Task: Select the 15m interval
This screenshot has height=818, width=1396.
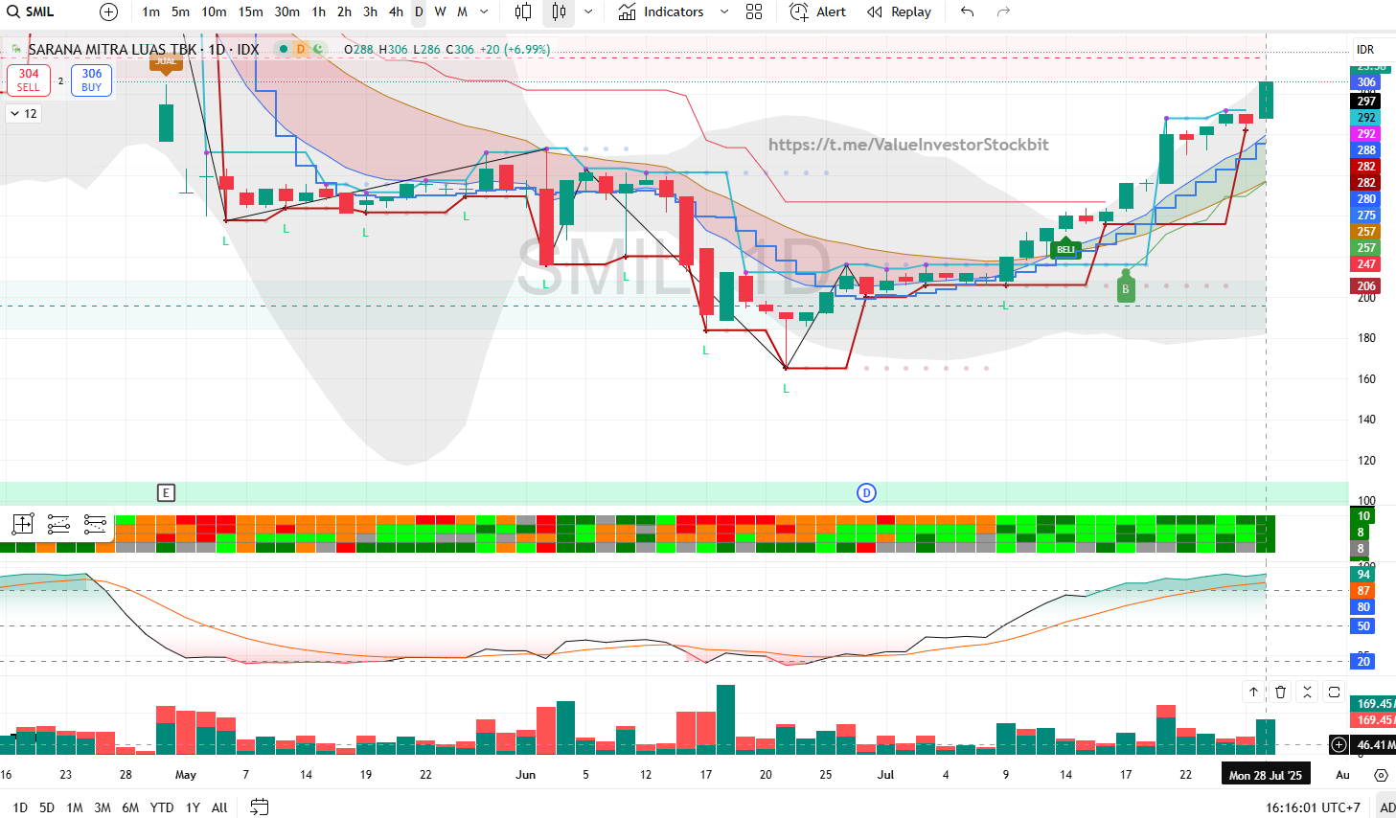Action: point(251,11)
